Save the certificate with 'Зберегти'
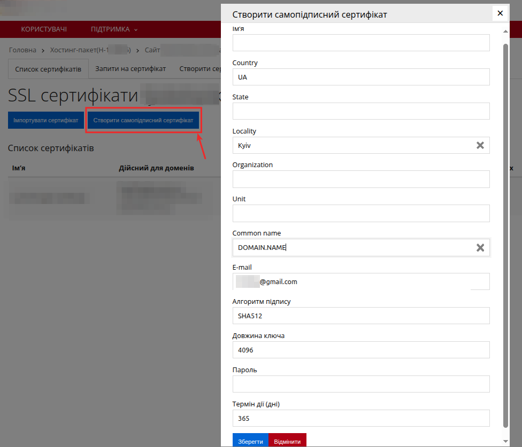Image resolution: width=522 pixels, height=447 pixels. tap(250, 441)
